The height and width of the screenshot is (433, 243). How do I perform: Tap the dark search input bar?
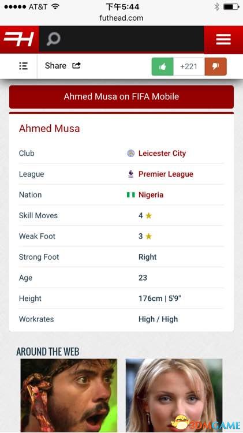click(x=121, y=39)
